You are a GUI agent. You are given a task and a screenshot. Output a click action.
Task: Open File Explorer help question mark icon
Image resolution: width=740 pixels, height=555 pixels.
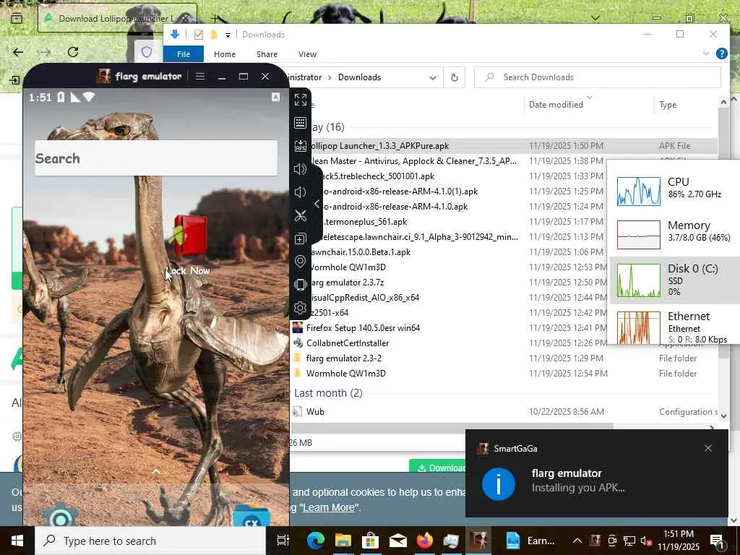722,53
